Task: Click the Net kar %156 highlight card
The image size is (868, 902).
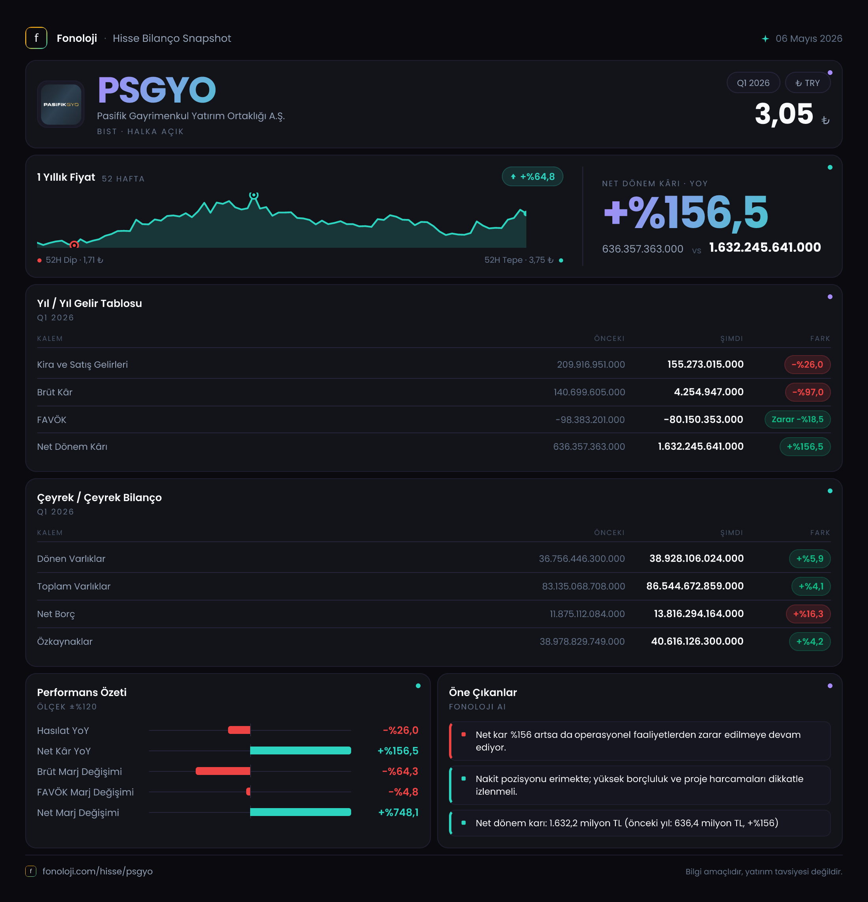Action: pos(640,741)
